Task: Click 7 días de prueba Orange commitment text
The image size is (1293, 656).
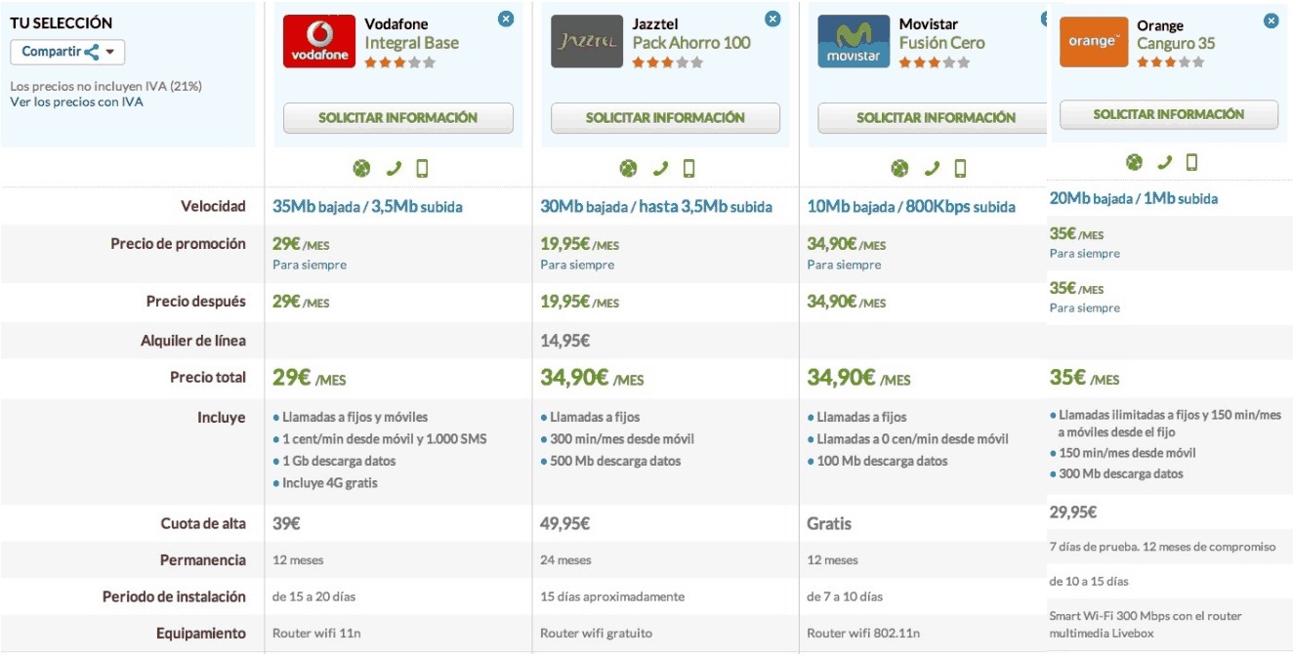Action: click(1162, 547)
